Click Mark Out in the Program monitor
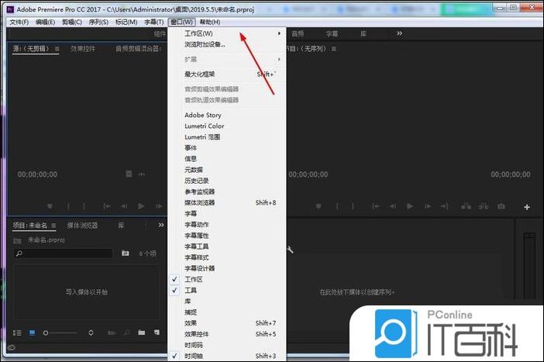 353,206
